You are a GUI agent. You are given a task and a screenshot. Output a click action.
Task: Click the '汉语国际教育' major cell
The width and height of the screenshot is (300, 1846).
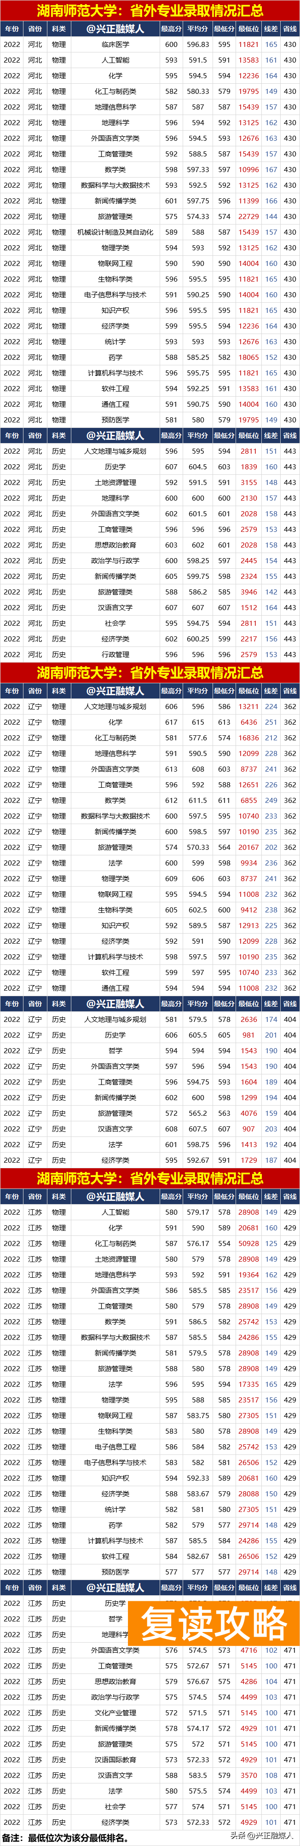click(x=115, y=1759)
